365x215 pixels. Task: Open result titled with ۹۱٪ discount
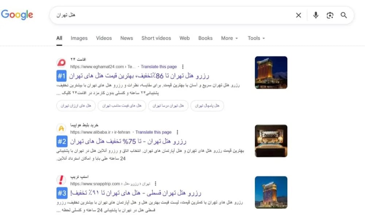(x=136, y=193)
